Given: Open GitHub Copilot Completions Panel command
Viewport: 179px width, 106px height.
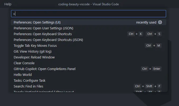Looking at the screenshot, I should click(45, 69).
